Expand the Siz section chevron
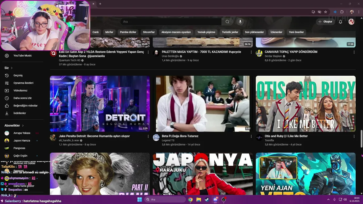363x204 pixels. 12,68
